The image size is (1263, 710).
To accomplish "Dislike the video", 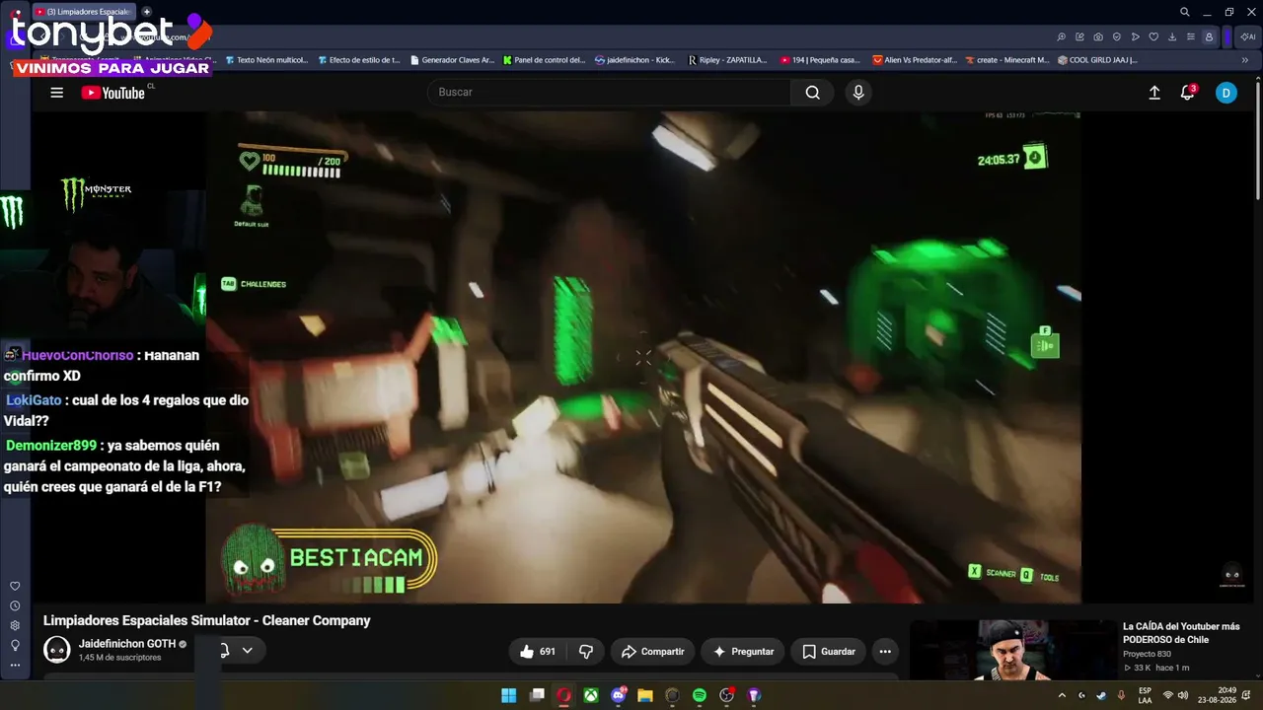I will [x=586, y=652].
